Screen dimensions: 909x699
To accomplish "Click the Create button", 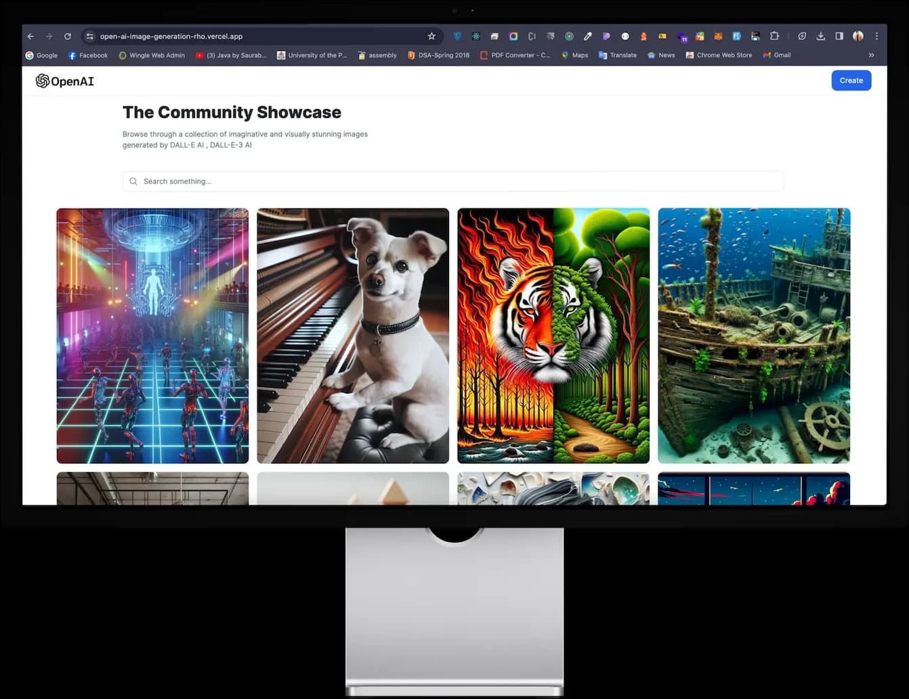I will click(x=851, y=80).
